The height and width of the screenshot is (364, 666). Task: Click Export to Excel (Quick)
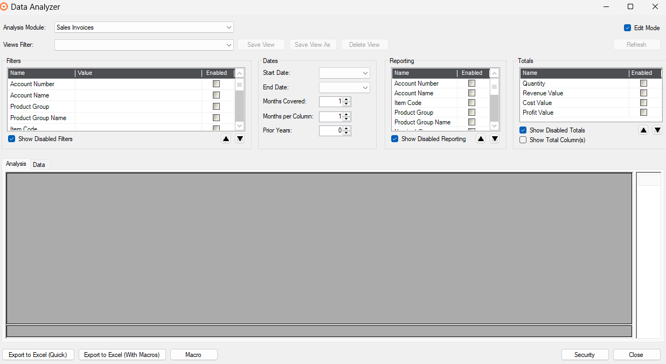(38, 355)
